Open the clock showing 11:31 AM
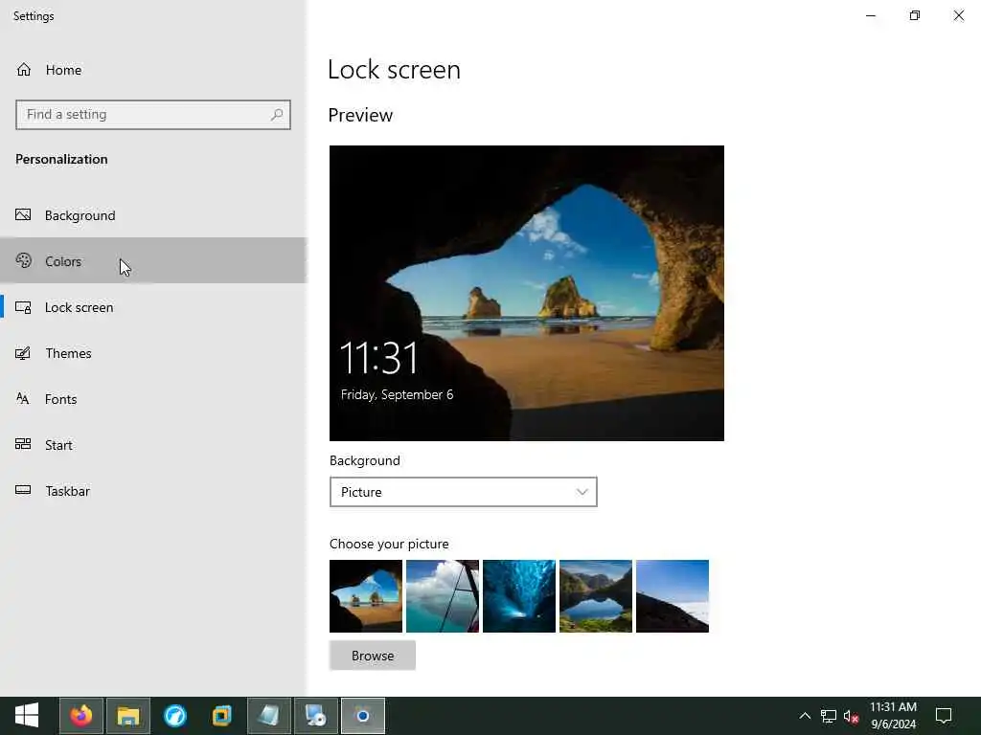Viewport: 981px width, 735px height. (x=894, y=716)
